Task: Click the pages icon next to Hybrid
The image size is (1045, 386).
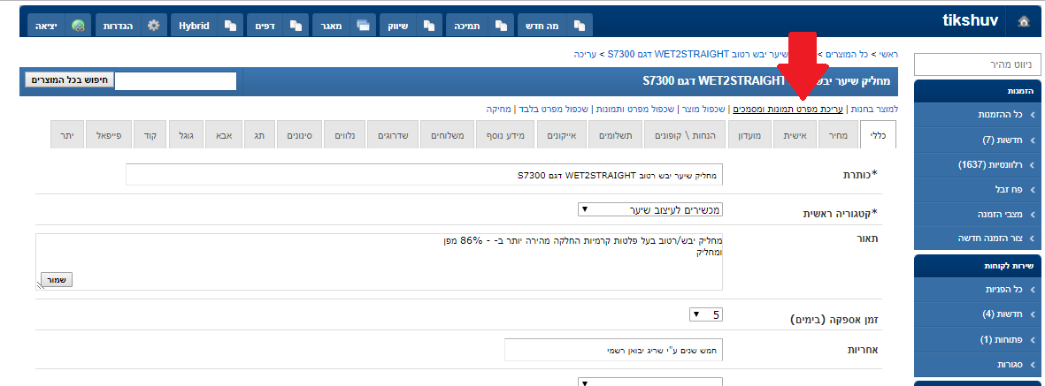Action: pyautogui.click(x=231, y=26)
